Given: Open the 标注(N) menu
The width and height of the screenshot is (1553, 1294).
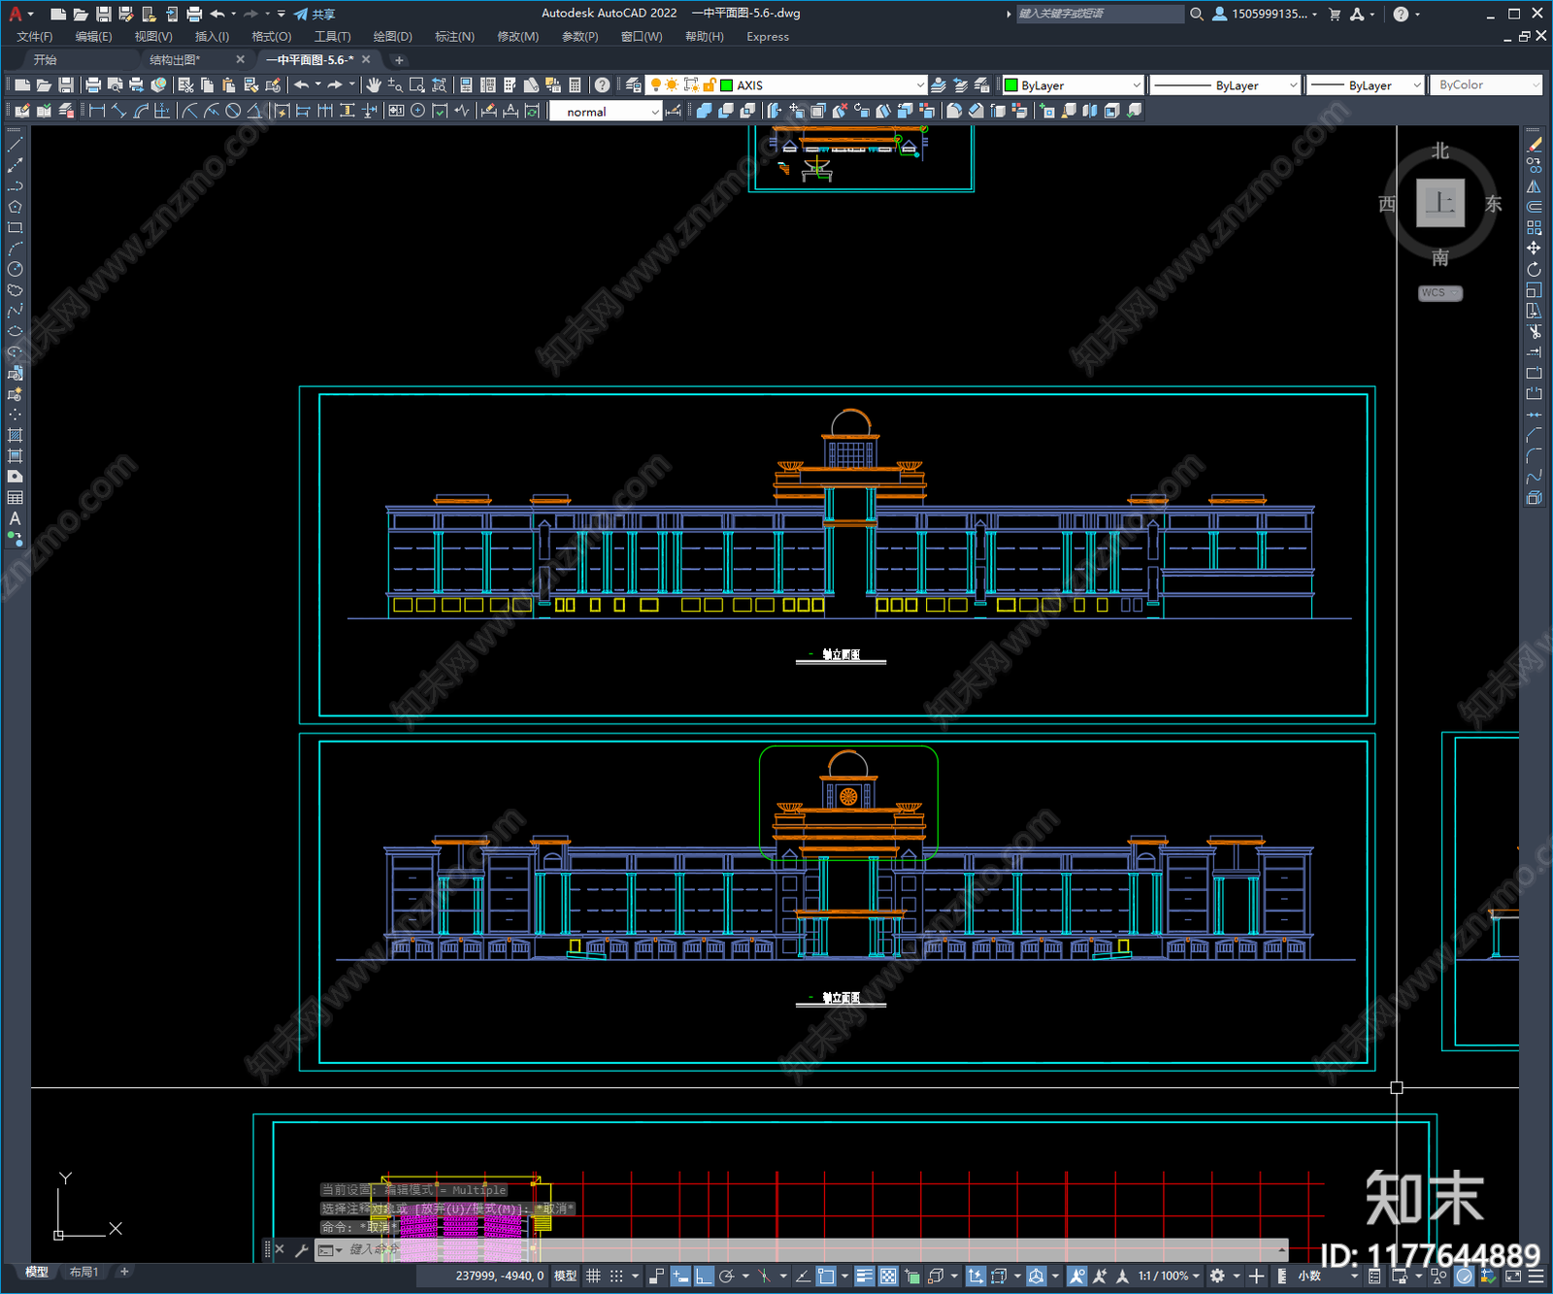Looking at the screenshot, I should (454, 37).
